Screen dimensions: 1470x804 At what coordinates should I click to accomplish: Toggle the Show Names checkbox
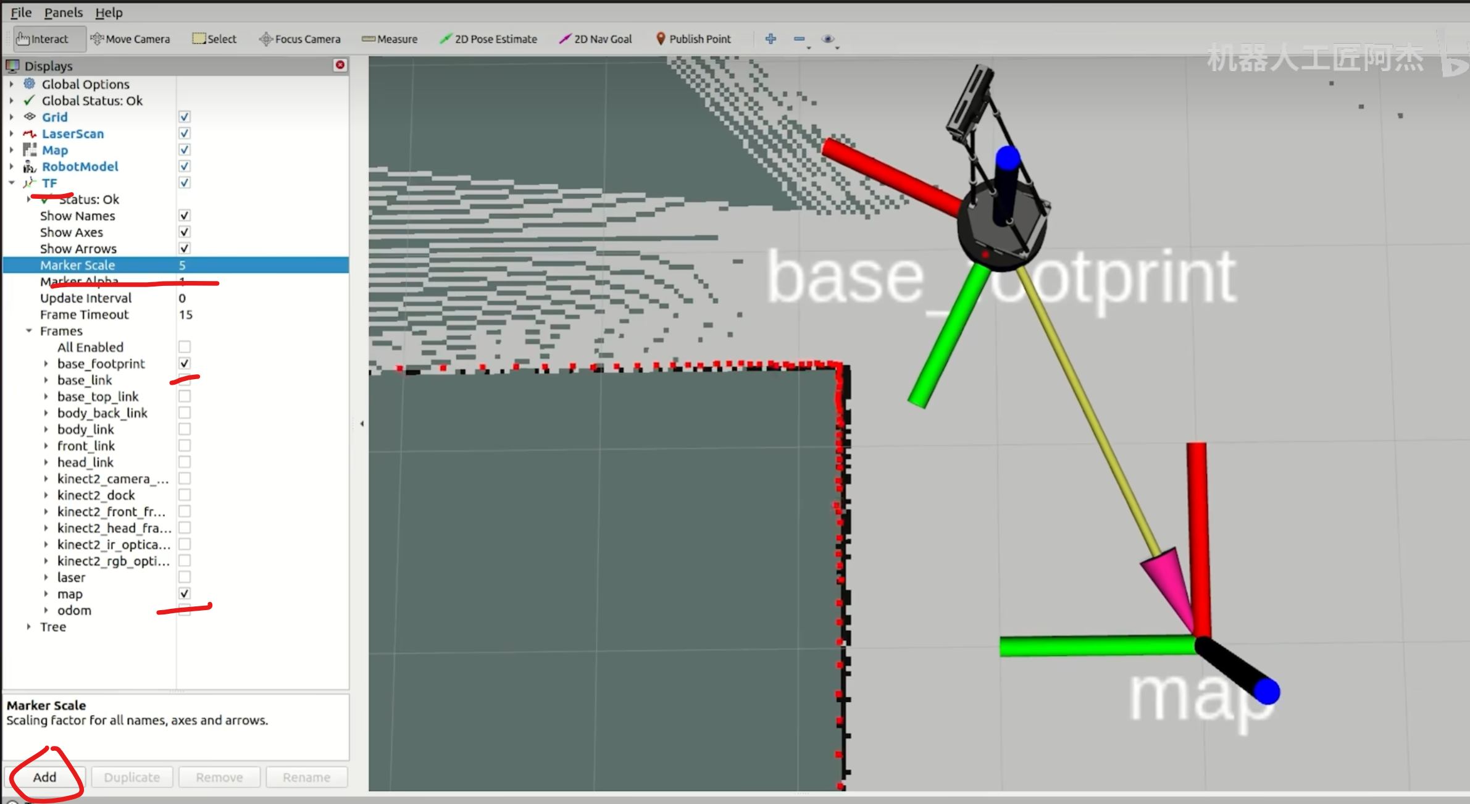pyautogui.click(x=184, y=216)
